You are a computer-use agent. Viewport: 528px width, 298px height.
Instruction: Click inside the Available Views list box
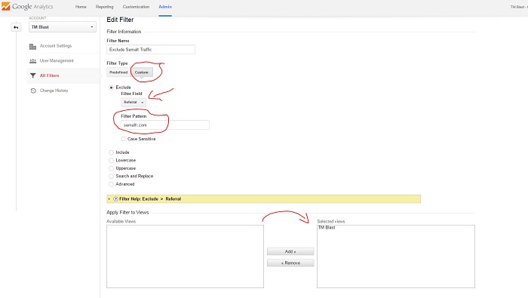[x=186, y=257]
